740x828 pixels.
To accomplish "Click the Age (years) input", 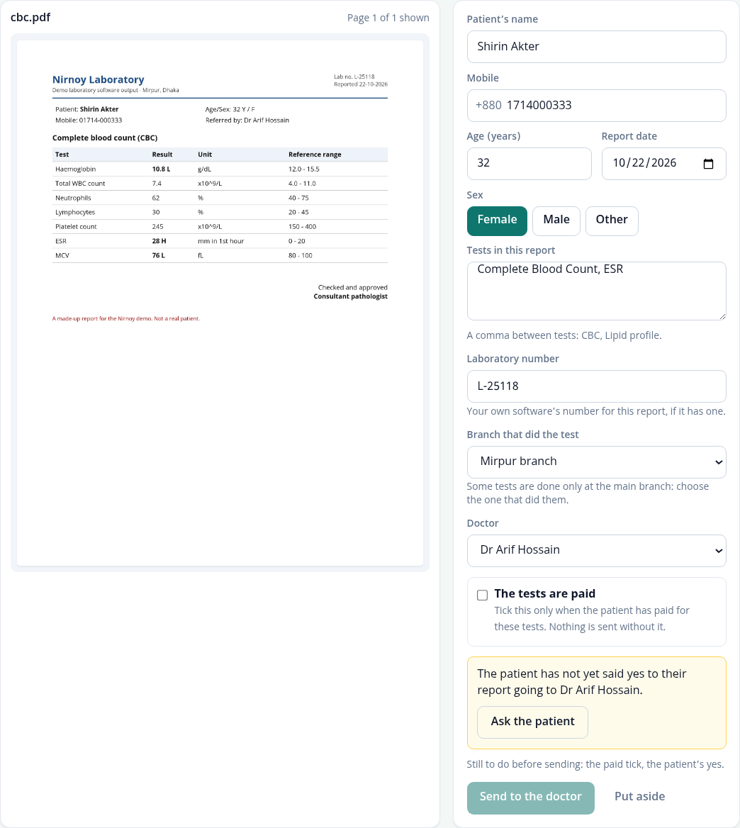I will point(529,164).
